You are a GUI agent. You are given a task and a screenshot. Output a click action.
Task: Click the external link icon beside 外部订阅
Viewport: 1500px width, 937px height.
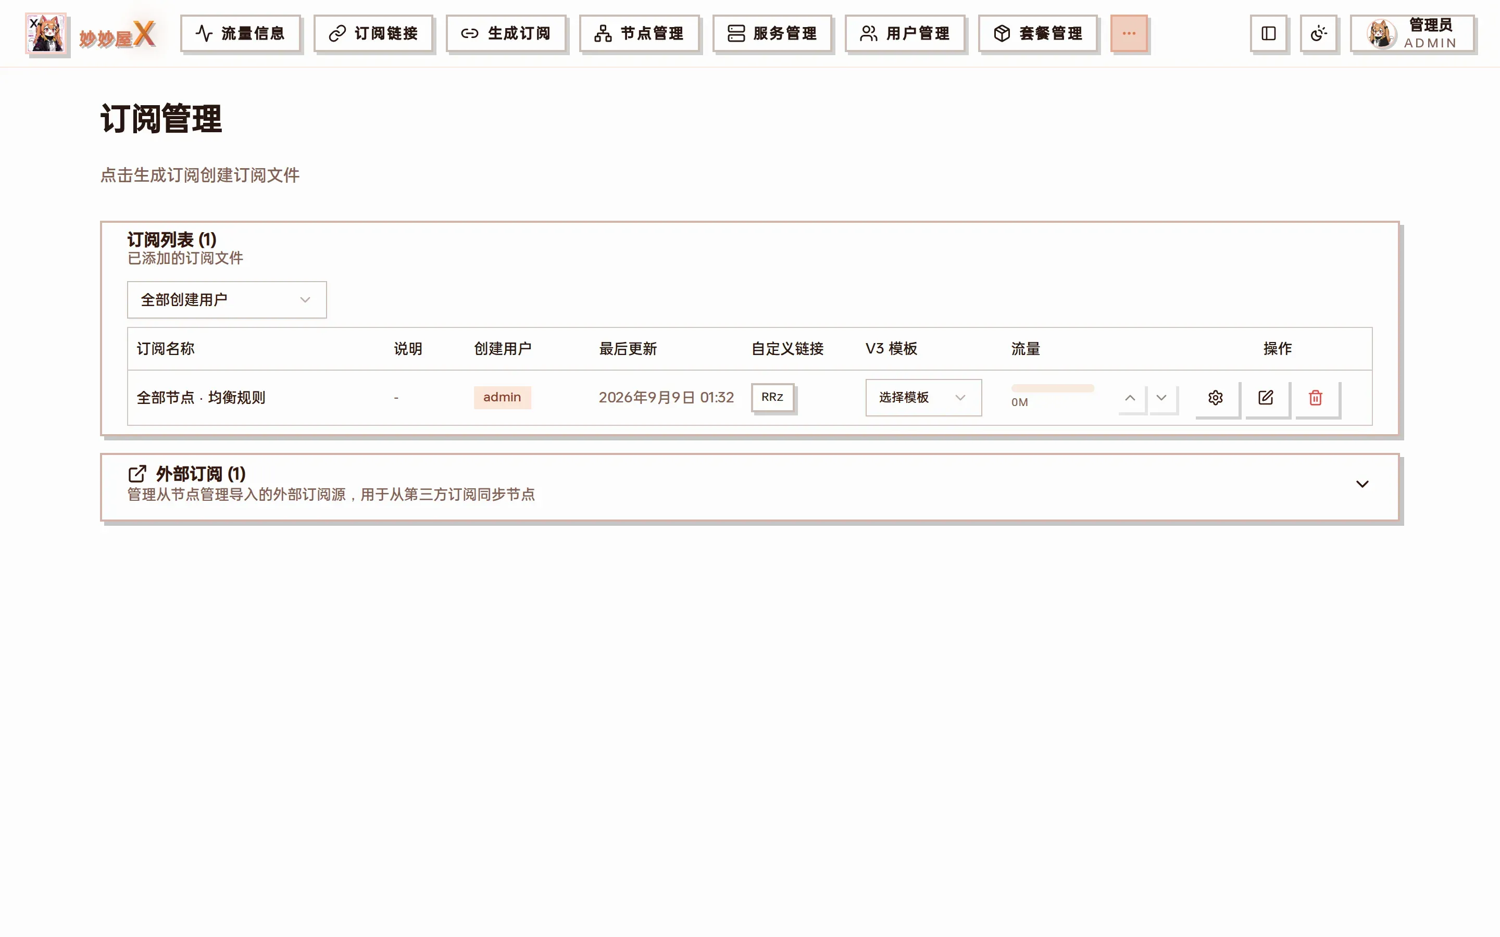(x=137, y=474)
